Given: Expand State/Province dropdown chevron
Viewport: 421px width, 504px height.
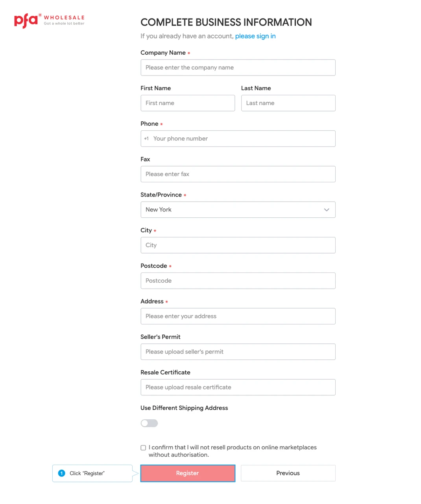Looking at the screenshot, I should (x=327, y=210).
